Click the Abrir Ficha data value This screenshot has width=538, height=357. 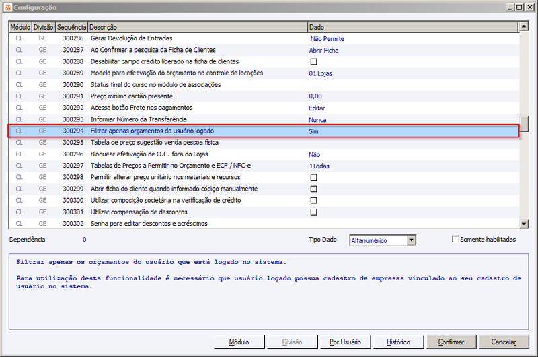[323, 51]
